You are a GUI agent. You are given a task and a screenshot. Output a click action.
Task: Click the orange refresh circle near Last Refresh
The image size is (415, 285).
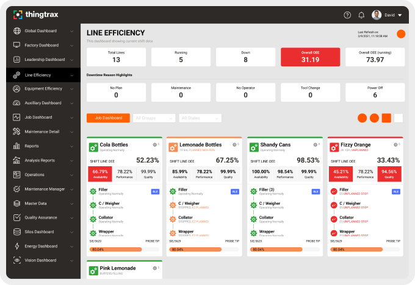pos(401,34)
